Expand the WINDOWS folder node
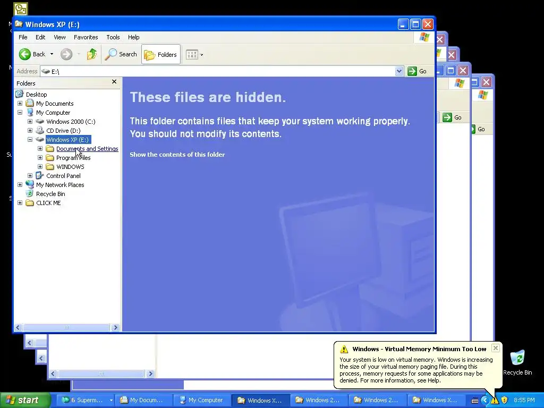 tap(40, 166)
